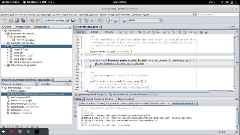Viewport: 240px width, 135px height.
Task: Select initComponents() in the Navigator
Action: [x=21, y=97]
